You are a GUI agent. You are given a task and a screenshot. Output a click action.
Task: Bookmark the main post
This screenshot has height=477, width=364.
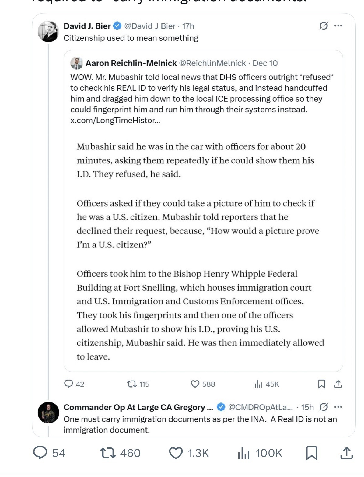coord(311,453)
